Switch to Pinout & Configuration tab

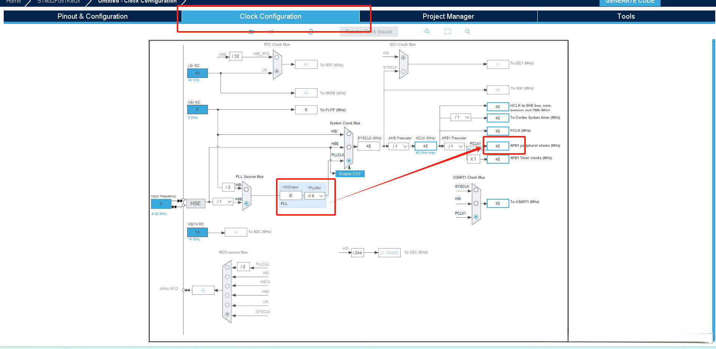click(x=92, y=16)
